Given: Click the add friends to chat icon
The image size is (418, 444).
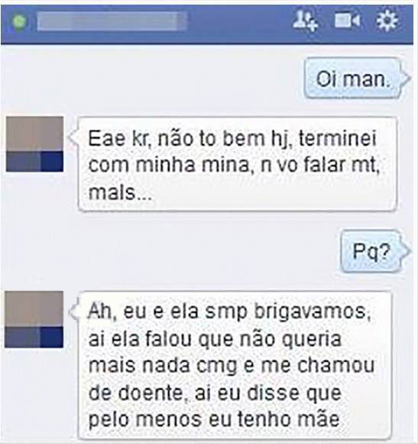Looking at the screenshot, I should [x=305, y=20].
